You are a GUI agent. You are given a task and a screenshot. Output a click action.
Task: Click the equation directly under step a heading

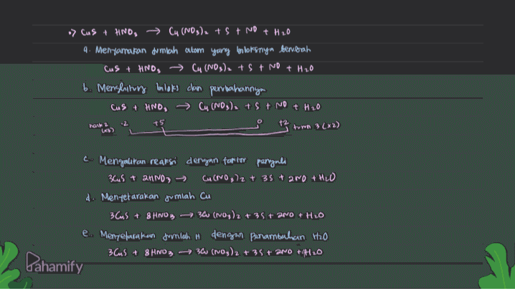coord(209,68)
